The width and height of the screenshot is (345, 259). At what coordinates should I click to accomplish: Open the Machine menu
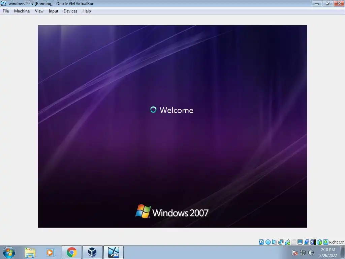click(22, 11)
